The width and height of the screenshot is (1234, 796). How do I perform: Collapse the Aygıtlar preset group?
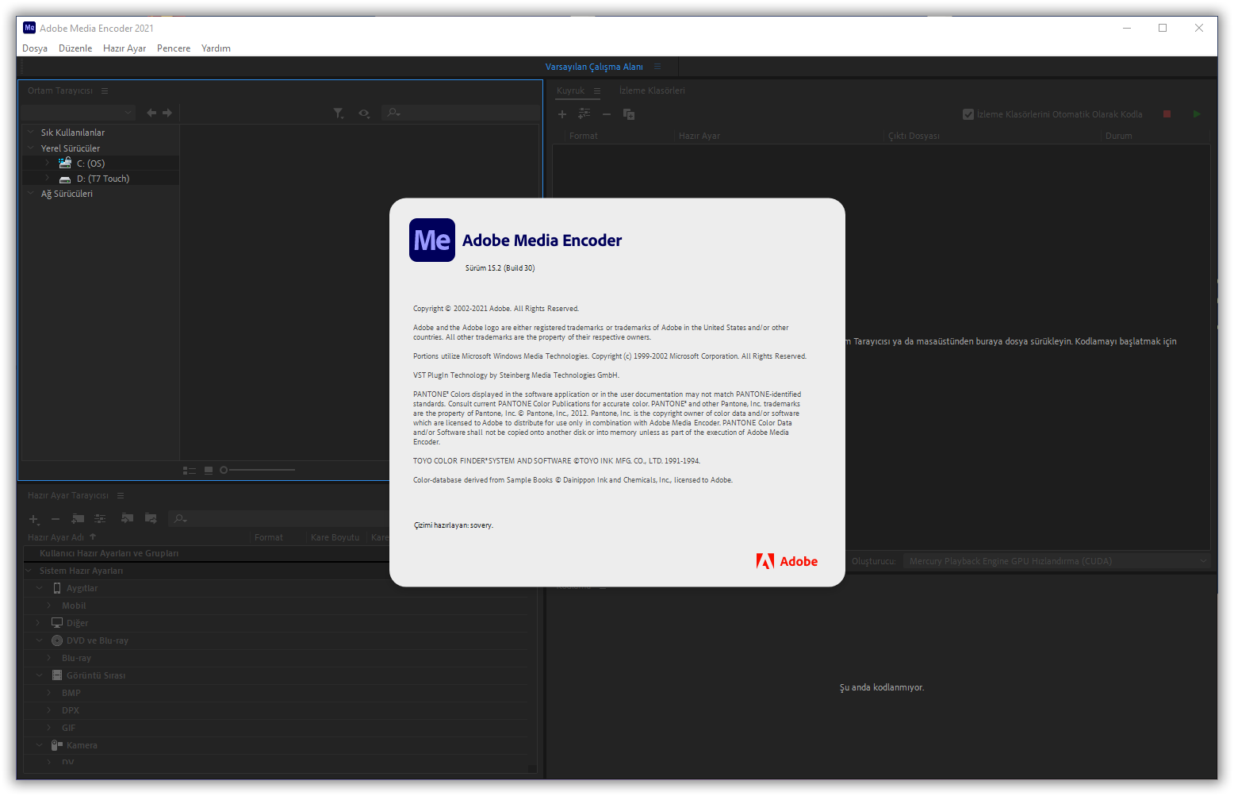click(39, 588)
